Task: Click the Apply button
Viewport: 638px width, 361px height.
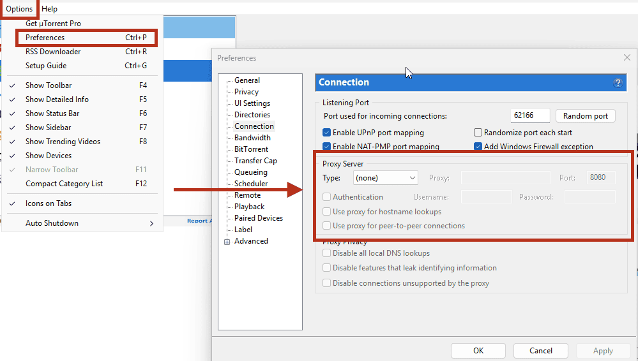Action: point(603,350)
